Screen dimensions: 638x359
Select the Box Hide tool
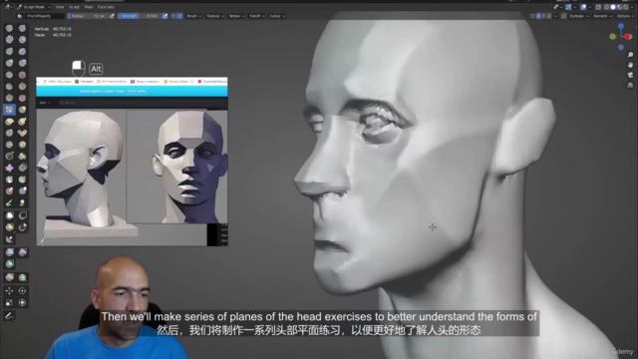[x=22, y=215]
